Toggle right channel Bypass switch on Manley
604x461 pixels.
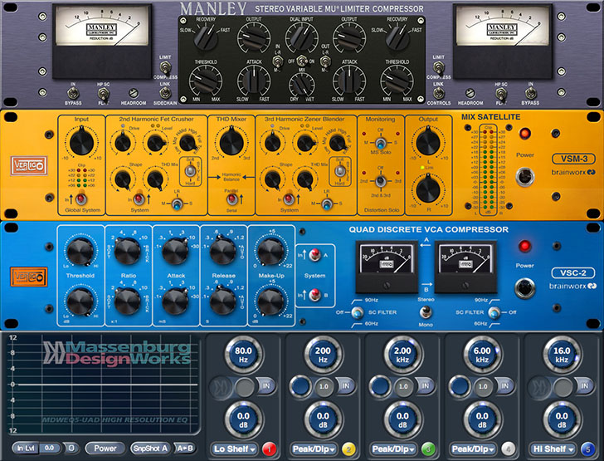[x=530, y=93]
